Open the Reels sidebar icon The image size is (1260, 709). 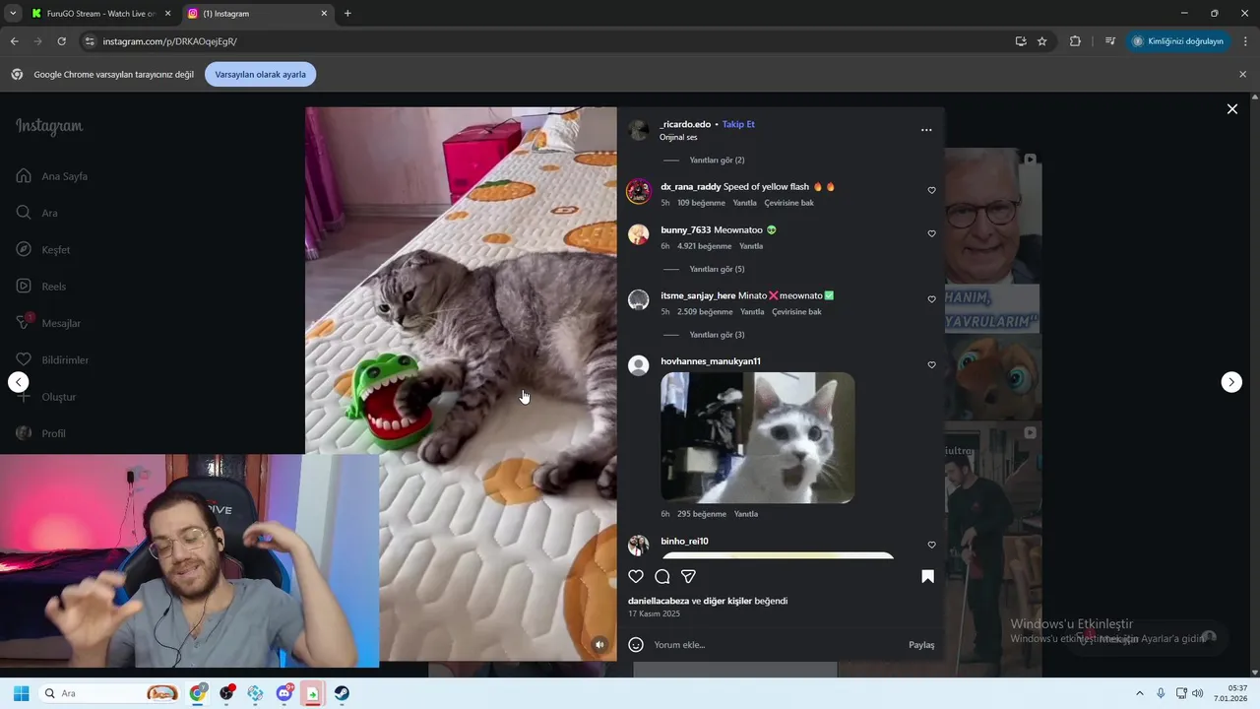24,287
